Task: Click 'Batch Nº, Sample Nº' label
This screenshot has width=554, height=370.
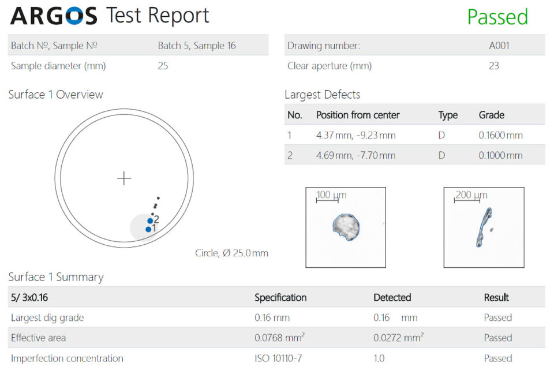Action: (54, 46)
